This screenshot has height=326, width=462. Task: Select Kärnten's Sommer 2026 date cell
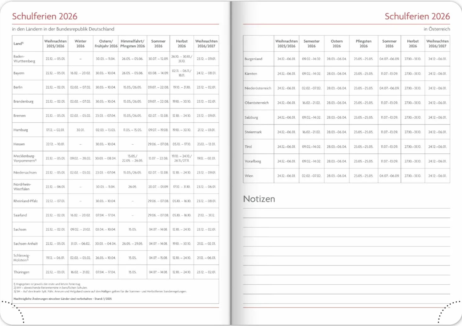[x=389, y=74]
